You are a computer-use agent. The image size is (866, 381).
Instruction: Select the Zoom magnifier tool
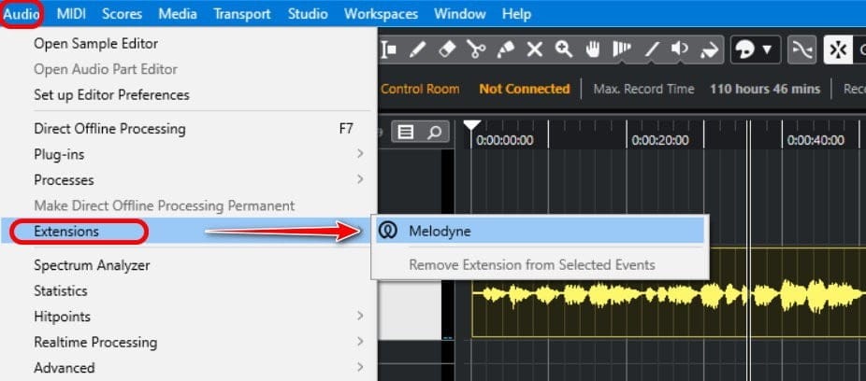pyautogui.click(x=563, y=50)
